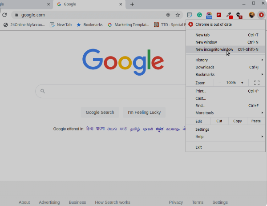Switch Google to தமிழ் language
Viewport: 267px width, 206px height.
pyautogui.click(x=135, y=129)
